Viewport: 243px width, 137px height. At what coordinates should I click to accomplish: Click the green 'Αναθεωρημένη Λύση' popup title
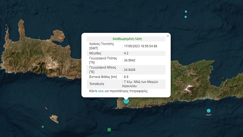point(127,39)
